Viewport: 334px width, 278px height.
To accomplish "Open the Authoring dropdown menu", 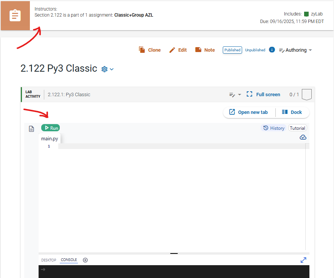I will point(295,50).
